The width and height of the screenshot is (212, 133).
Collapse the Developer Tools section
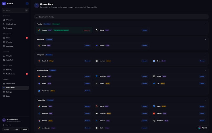coord(205,70)
